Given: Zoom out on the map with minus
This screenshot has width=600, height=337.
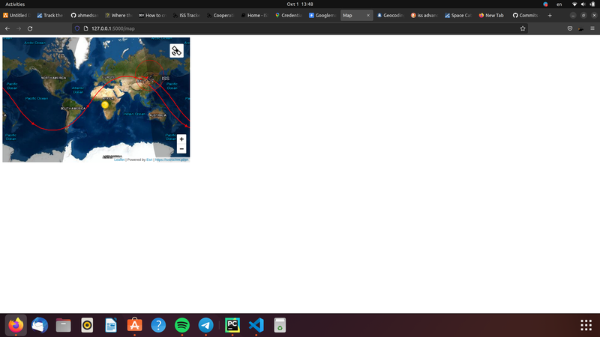Looking at the screenshot, I should pos(181,148).
